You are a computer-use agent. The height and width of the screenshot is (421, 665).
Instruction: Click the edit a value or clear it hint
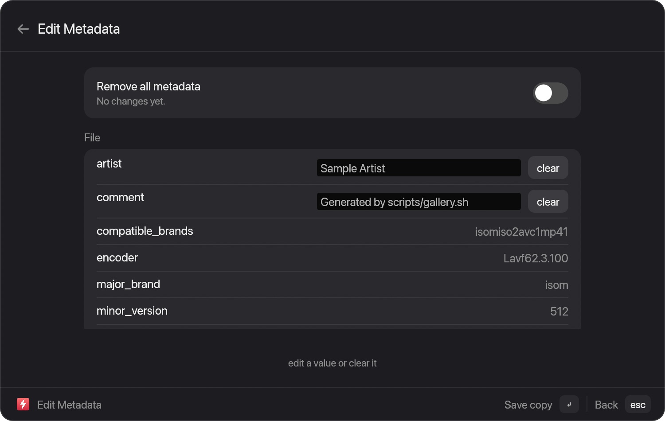332,363
